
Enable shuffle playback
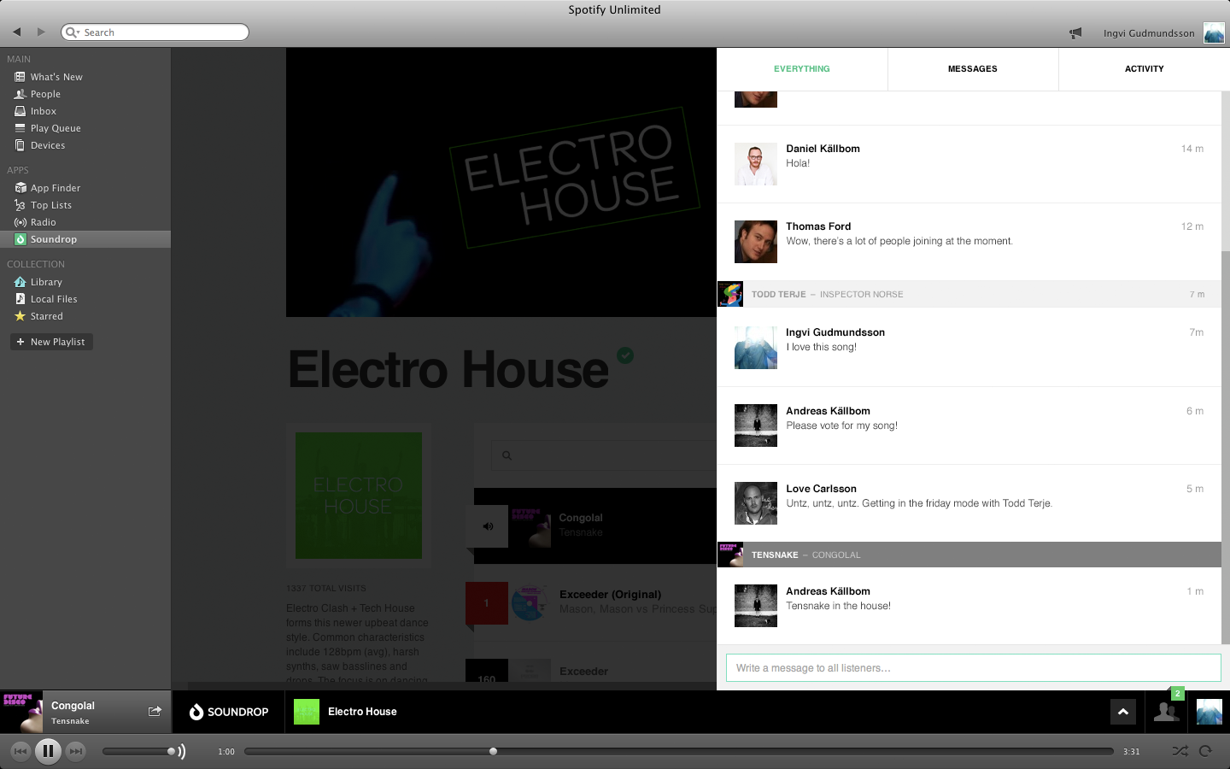click(1180, 752)
